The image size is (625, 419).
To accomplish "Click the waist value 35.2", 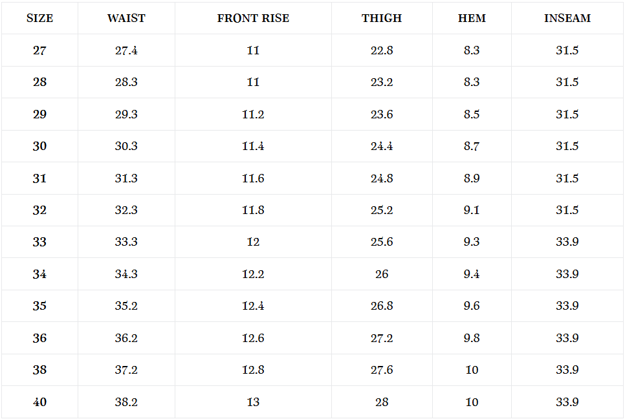I will [126, 306].
